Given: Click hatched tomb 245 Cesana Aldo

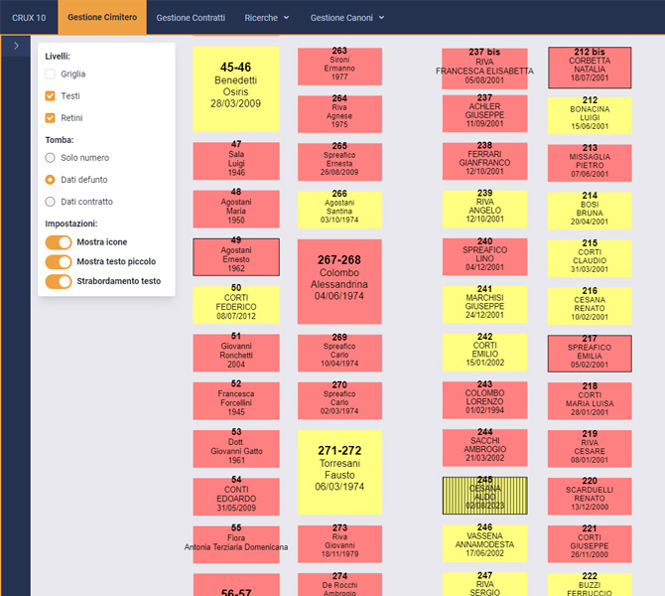Looking at the screenshot, I should pos(484,496).
